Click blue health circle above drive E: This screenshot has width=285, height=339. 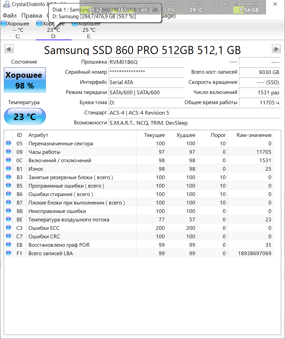[75, 23]
